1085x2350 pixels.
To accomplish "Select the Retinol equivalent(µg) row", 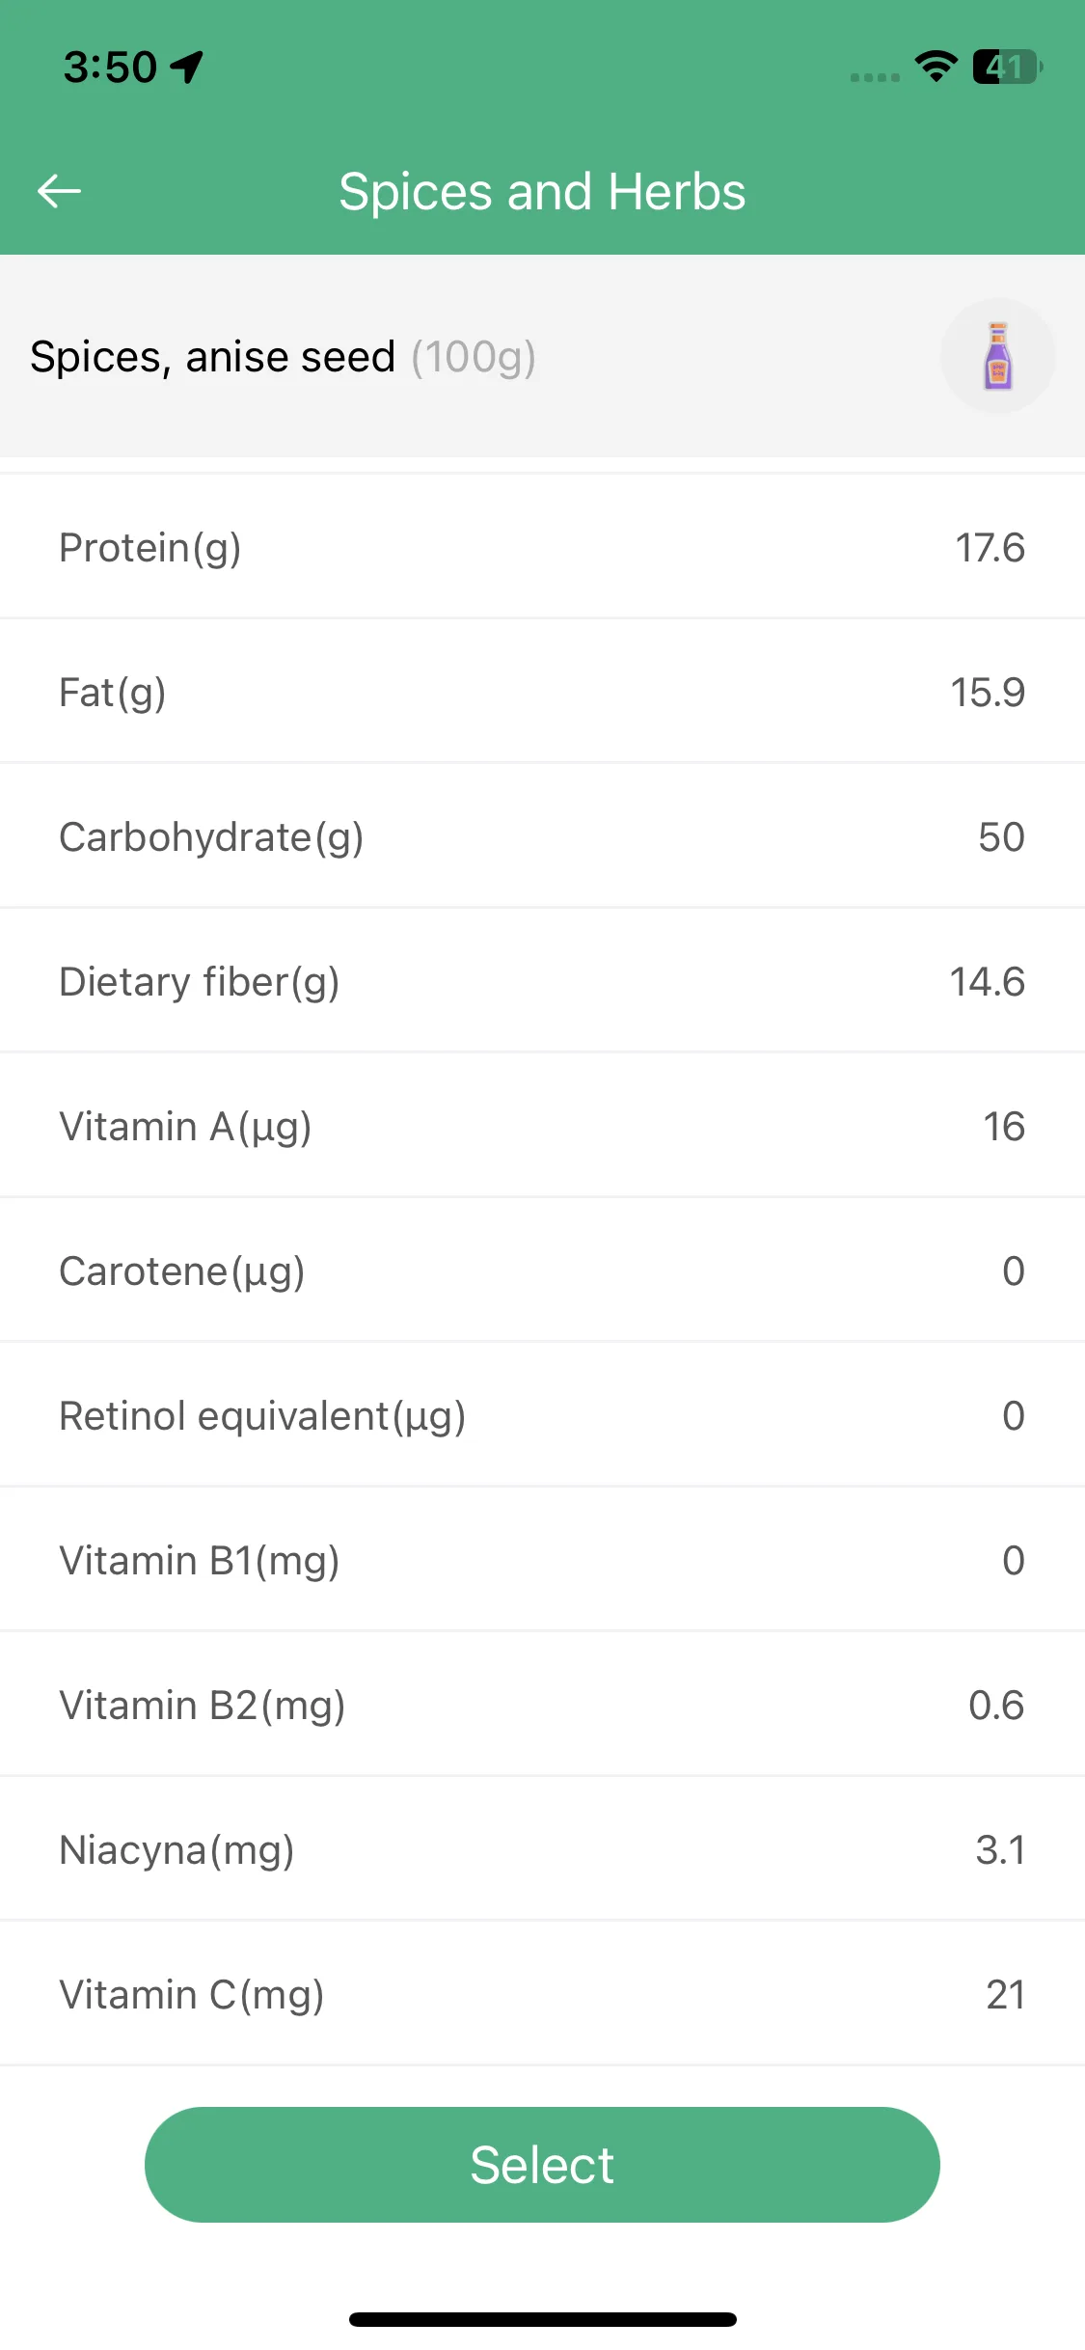I will click(542, 1415).
